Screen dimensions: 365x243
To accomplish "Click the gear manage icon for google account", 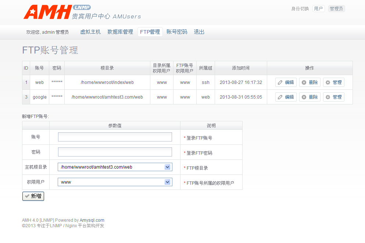I will [328, 97].
